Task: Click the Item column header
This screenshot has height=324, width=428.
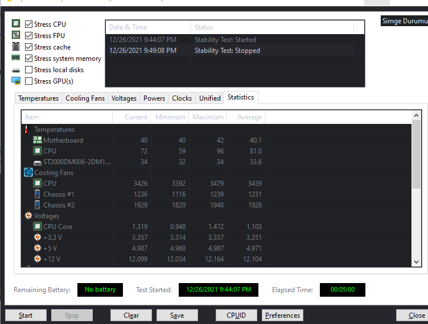Action: 67,117
